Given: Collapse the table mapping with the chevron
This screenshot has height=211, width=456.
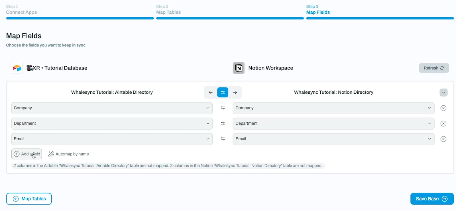Looking at the screenshot, I should pyautogui.click(x=443, y=93).
